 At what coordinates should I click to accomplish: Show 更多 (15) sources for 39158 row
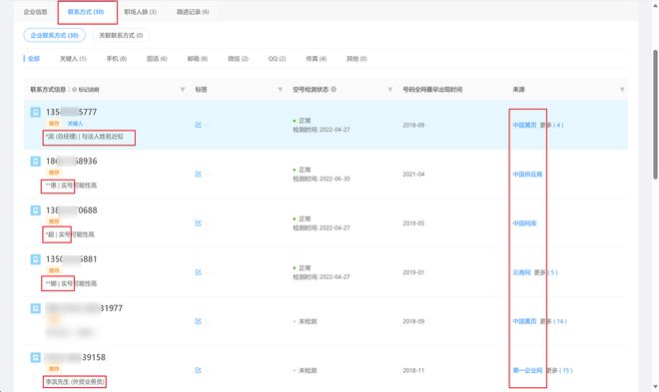click(x=559, y=371)
